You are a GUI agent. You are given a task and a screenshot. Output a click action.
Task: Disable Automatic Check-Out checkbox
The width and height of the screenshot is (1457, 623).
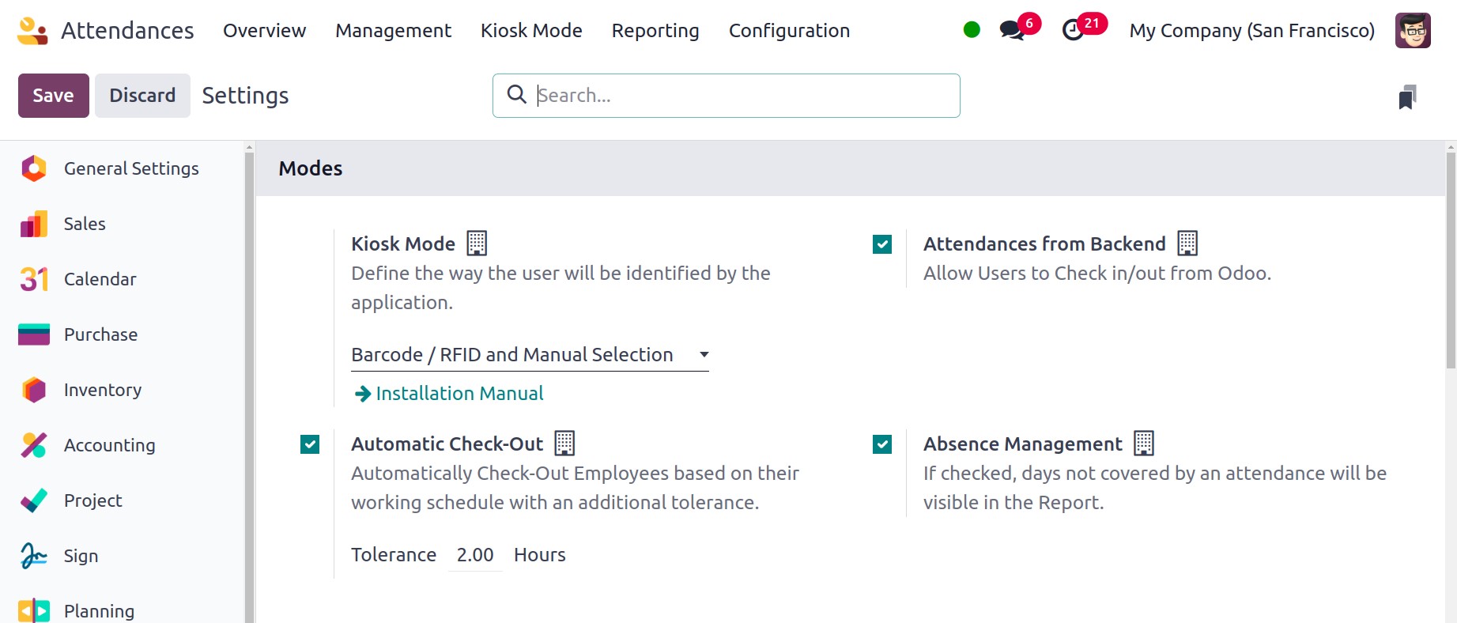[310, 444]
